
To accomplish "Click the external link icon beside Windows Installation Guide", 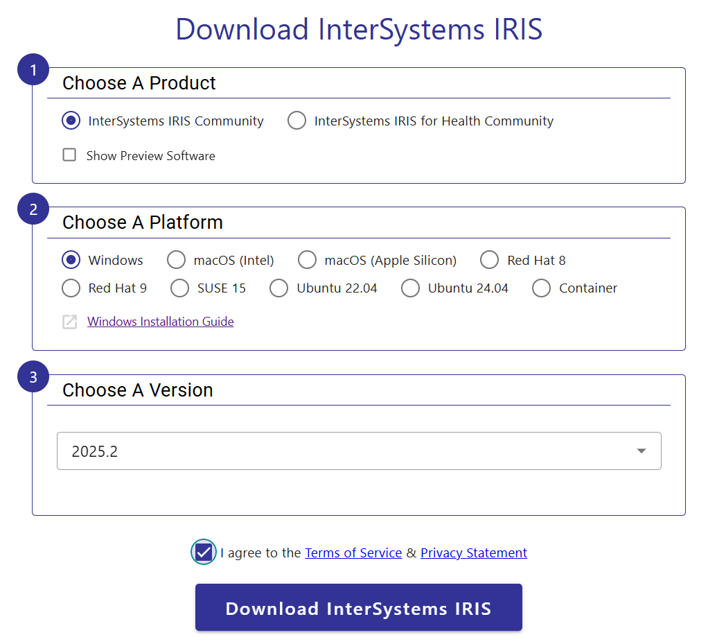I will coord(69,322).
